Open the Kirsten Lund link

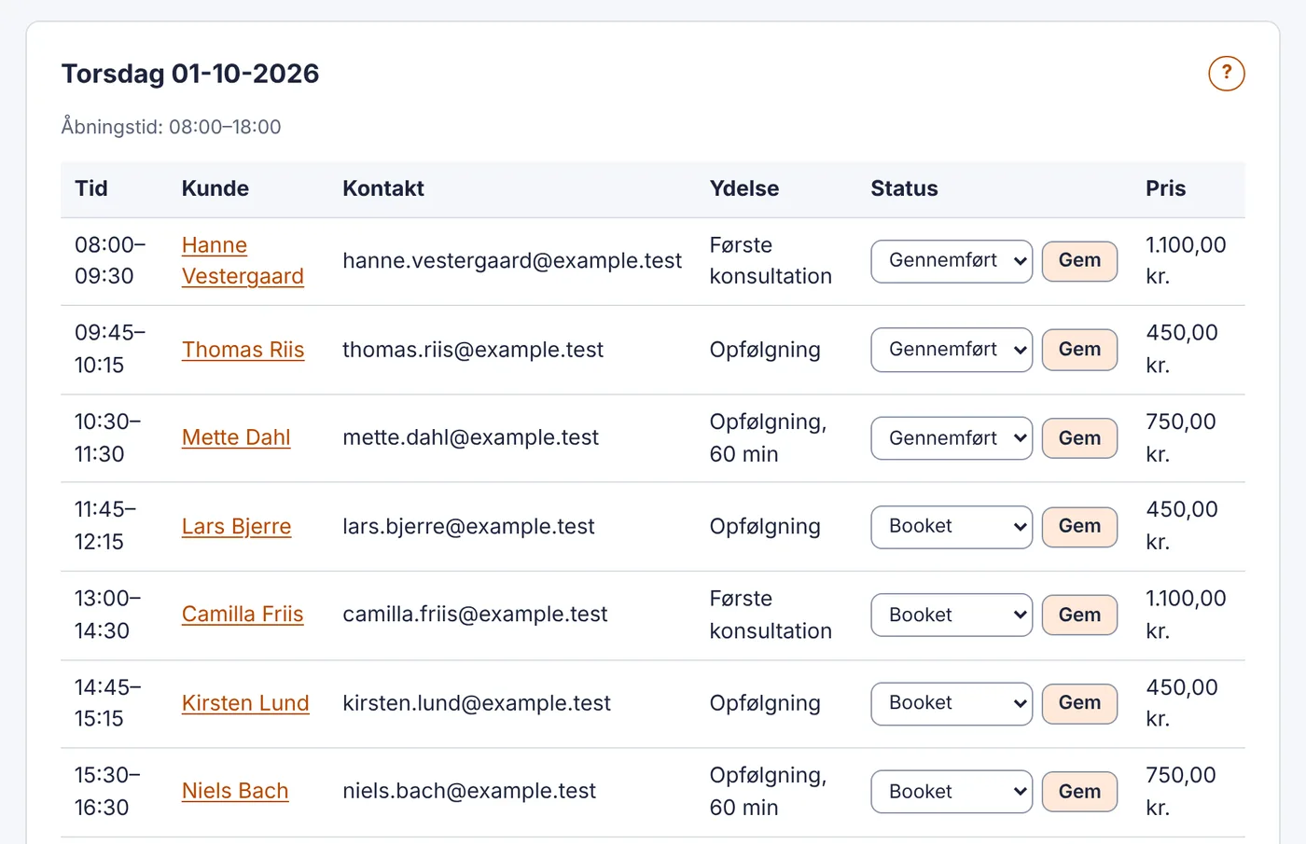(x=245, y=703)
